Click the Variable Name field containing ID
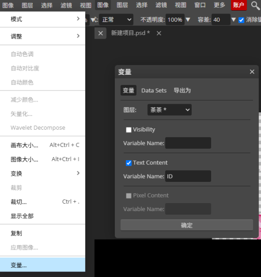 click(188, 176)
